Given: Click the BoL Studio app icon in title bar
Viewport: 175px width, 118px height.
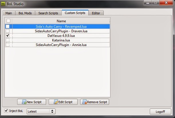Looking at the screenshot, I should coord(3,4).
